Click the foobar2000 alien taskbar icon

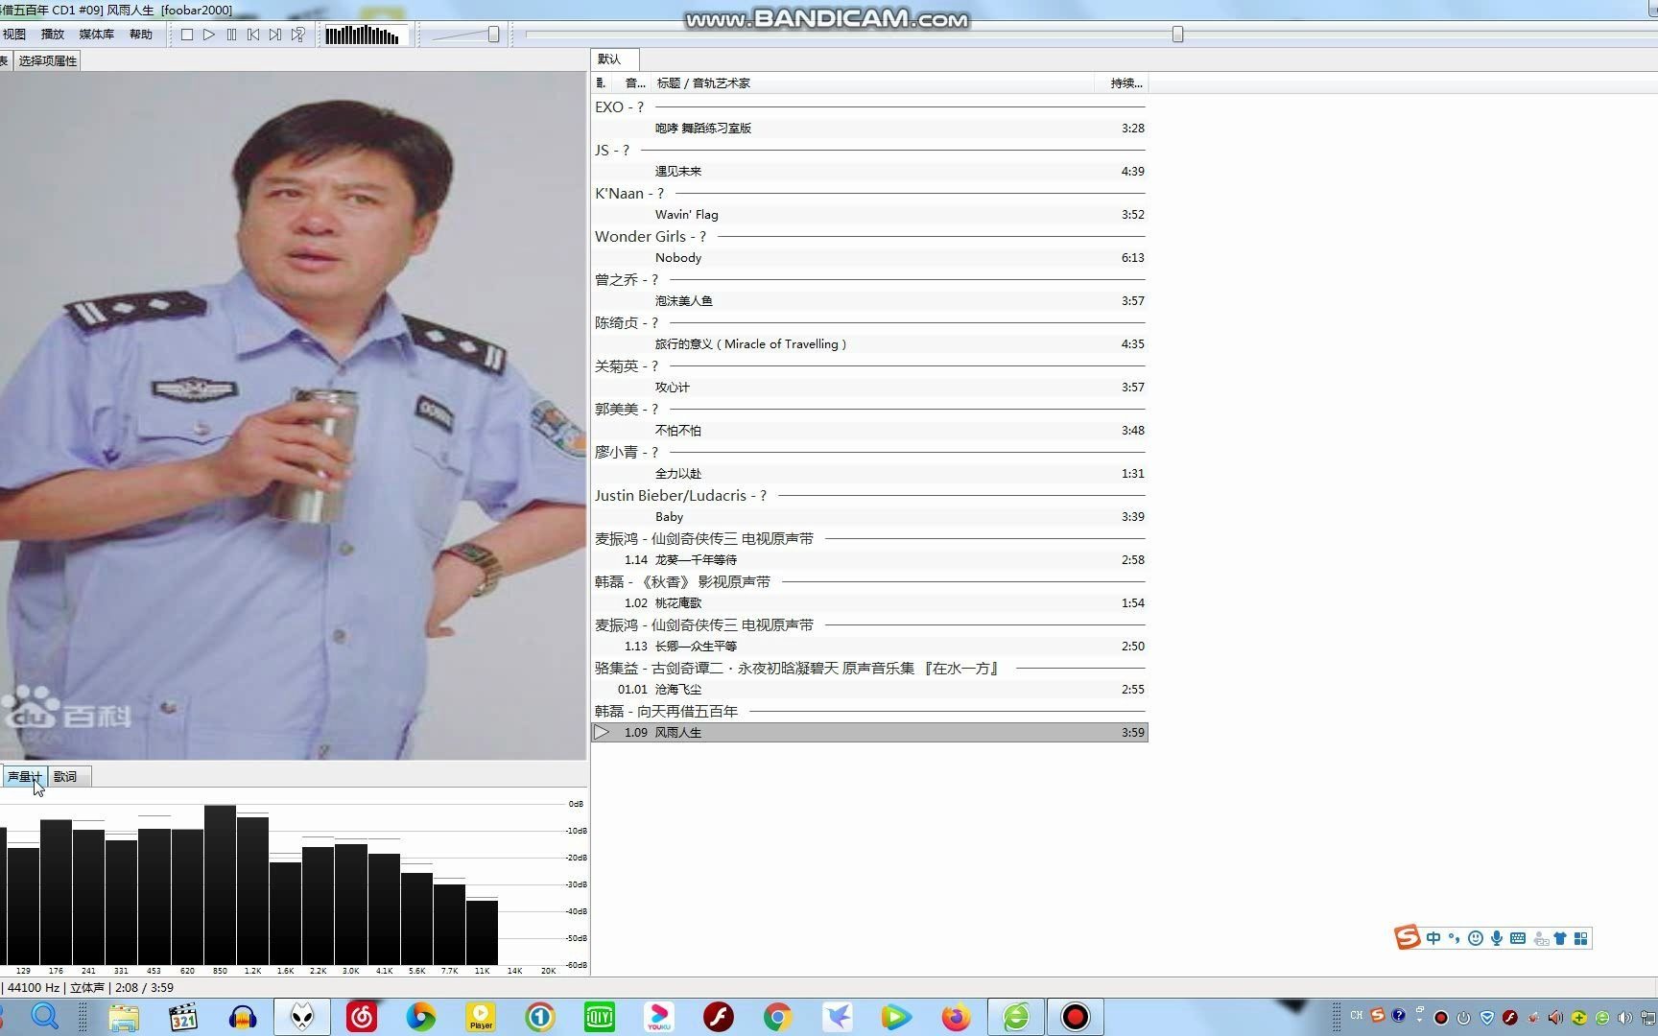point(302,1017)
